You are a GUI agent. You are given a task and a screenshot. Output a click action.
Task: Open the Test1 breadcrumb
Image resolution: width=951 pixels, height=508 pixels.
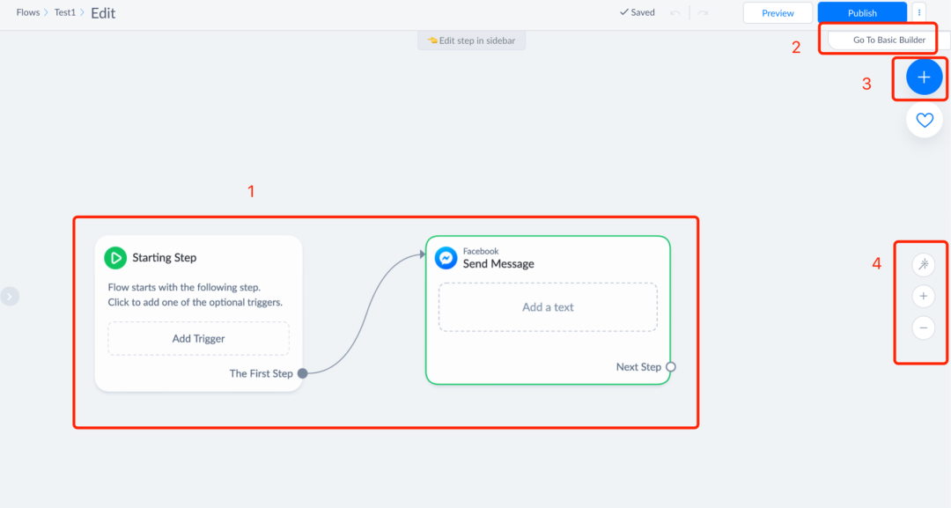tap(65, 12)
